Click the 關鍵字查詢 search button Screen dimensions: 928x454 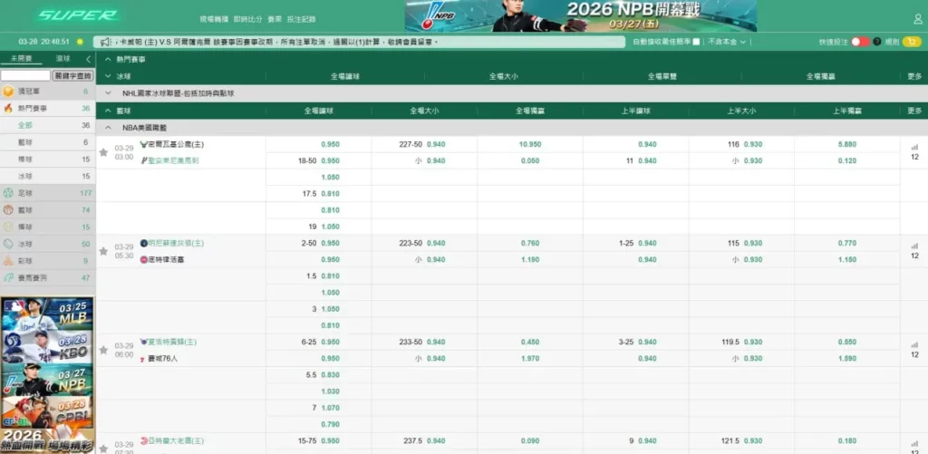coord(72,76)
